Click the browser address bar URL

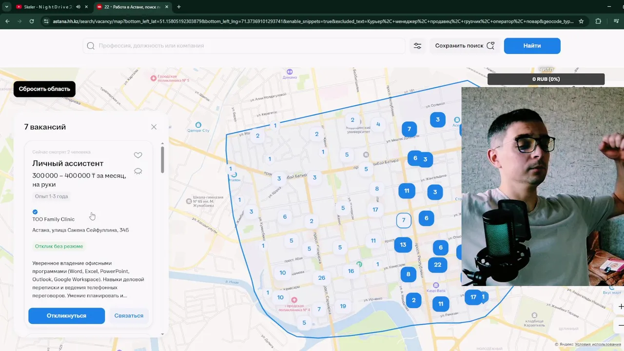(313, 21)
